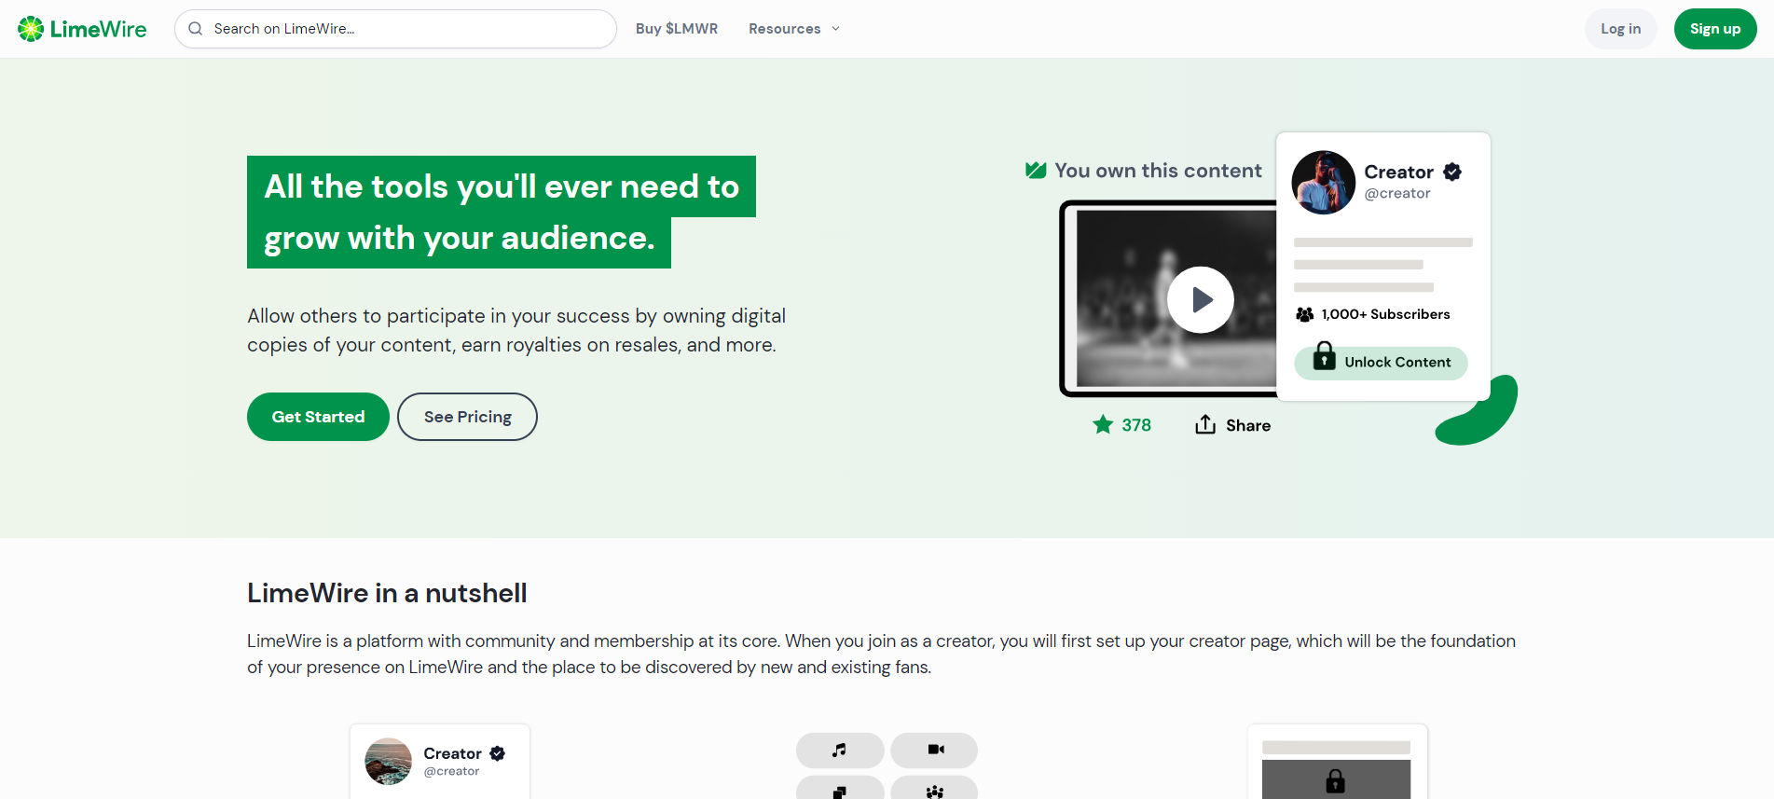Open the Buy $LMWR page
This screenshot has height=799, width=1774.
coord(677,29)
